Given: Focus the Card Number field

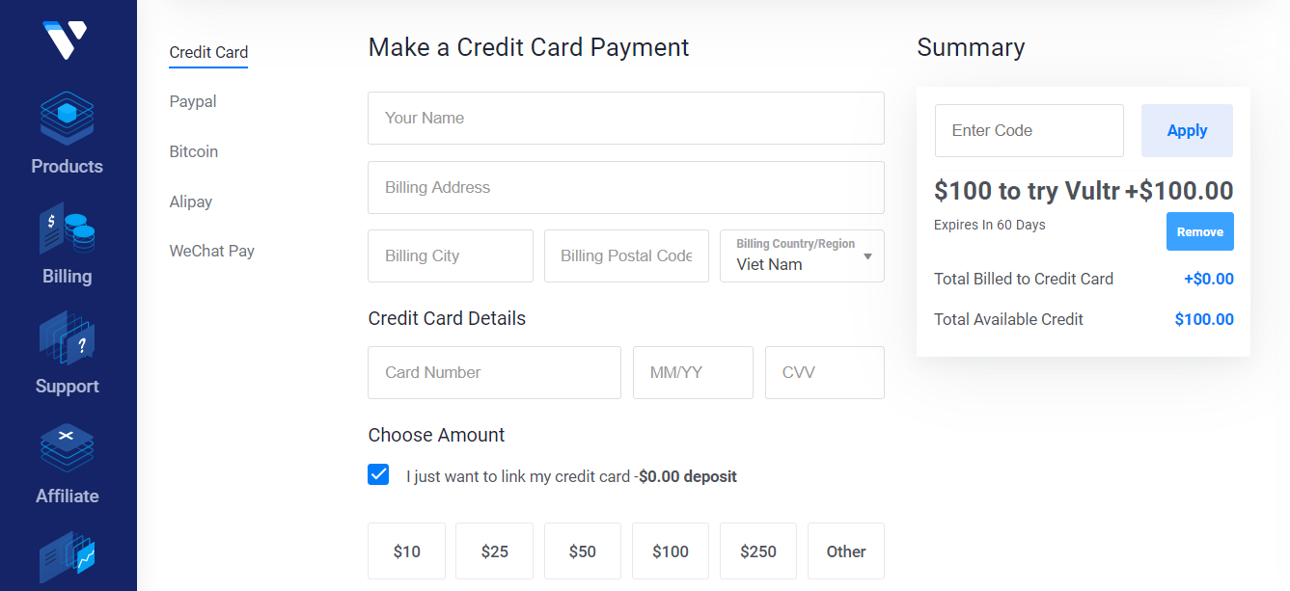Looking at the screenshot, I should tap(494, 372).
